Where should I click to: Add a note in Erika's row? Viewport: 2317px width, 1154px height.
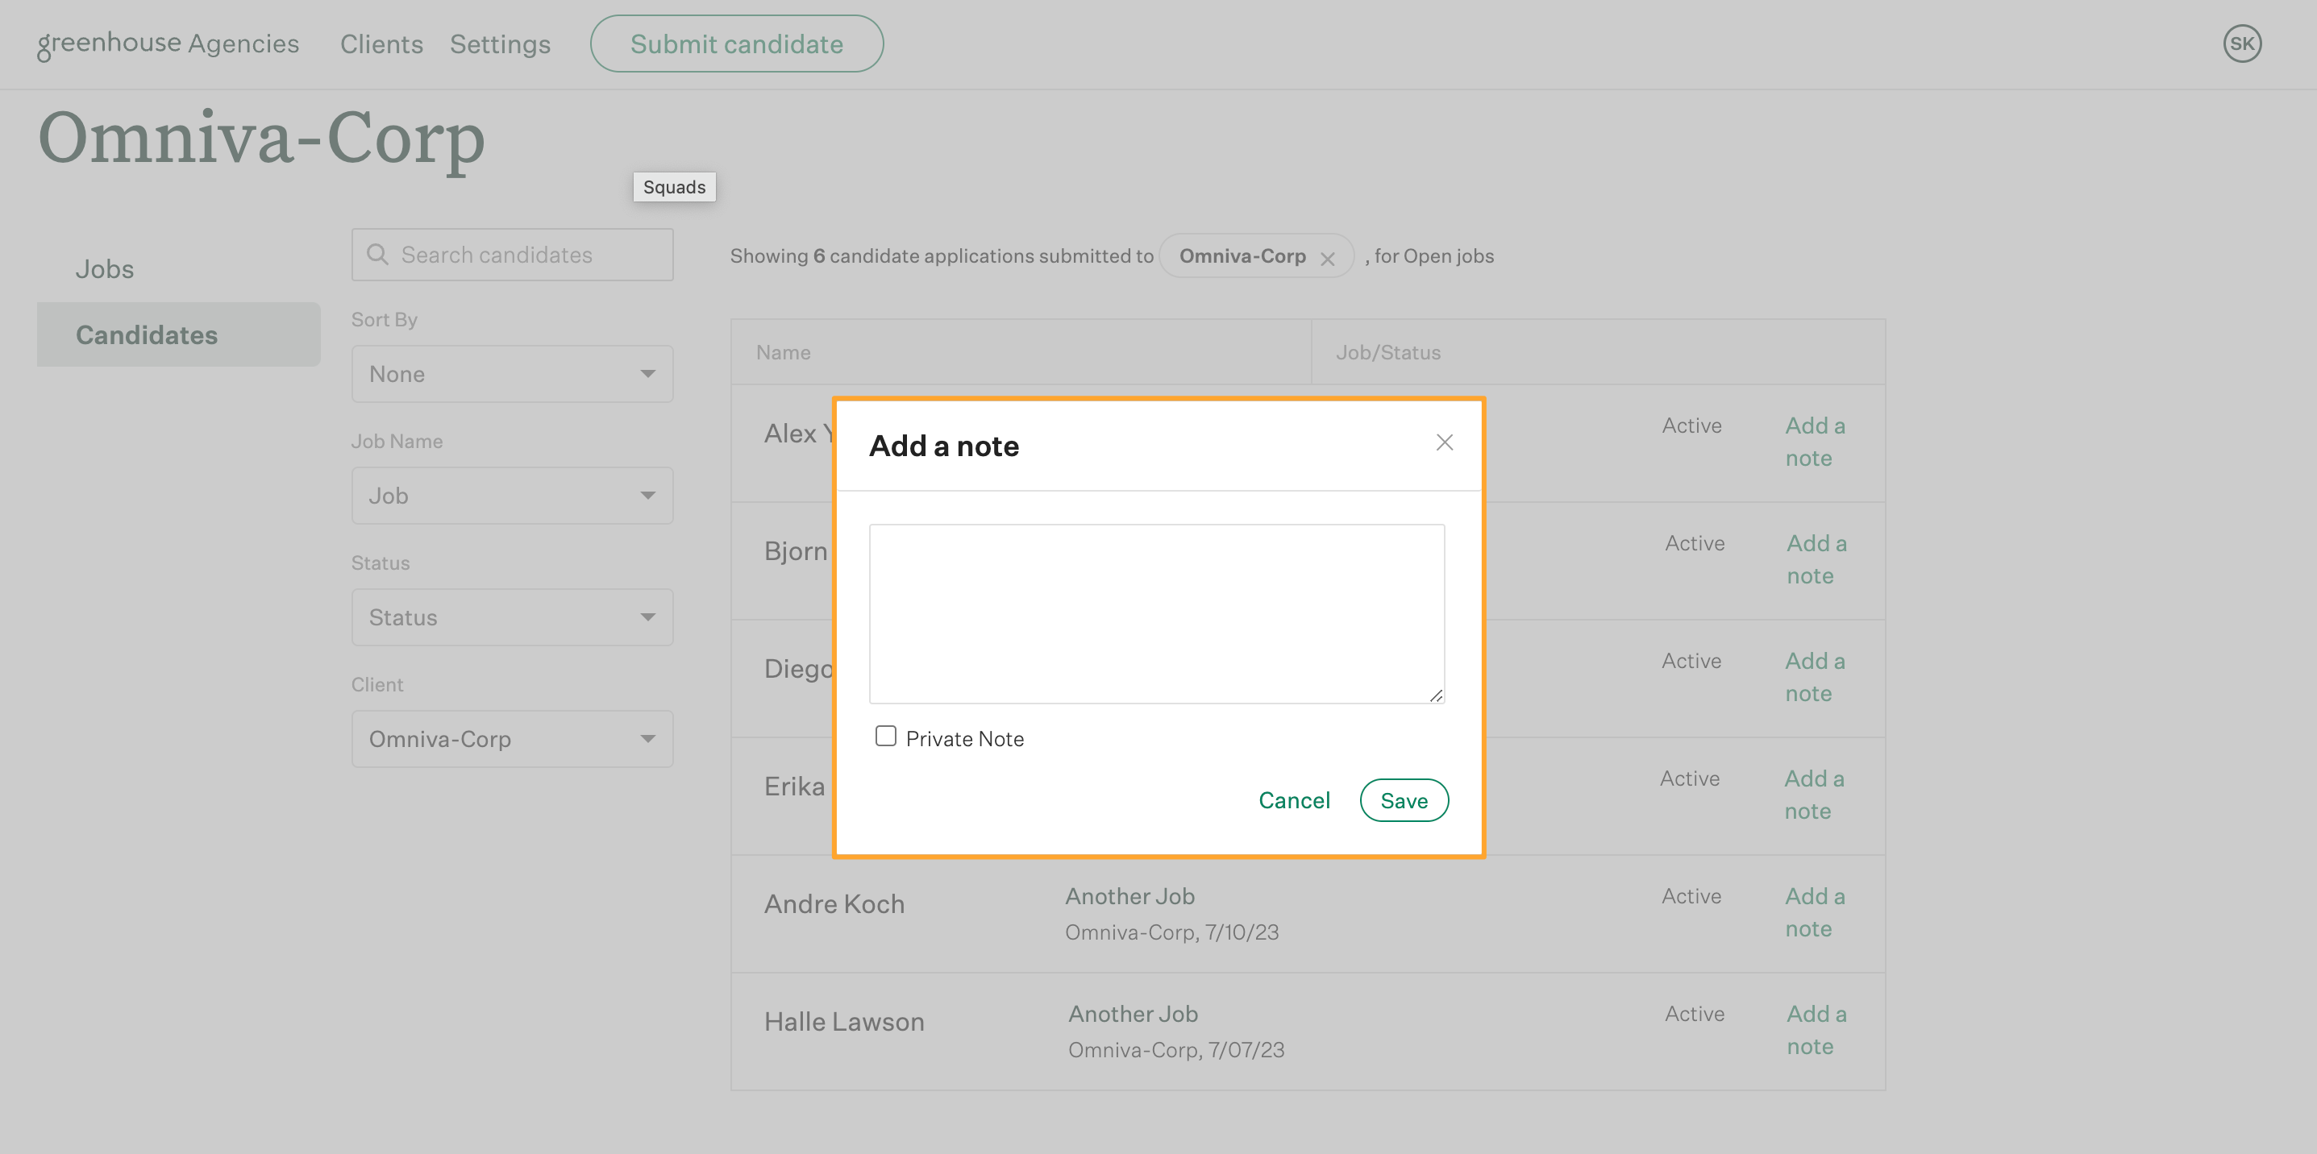1813,795
